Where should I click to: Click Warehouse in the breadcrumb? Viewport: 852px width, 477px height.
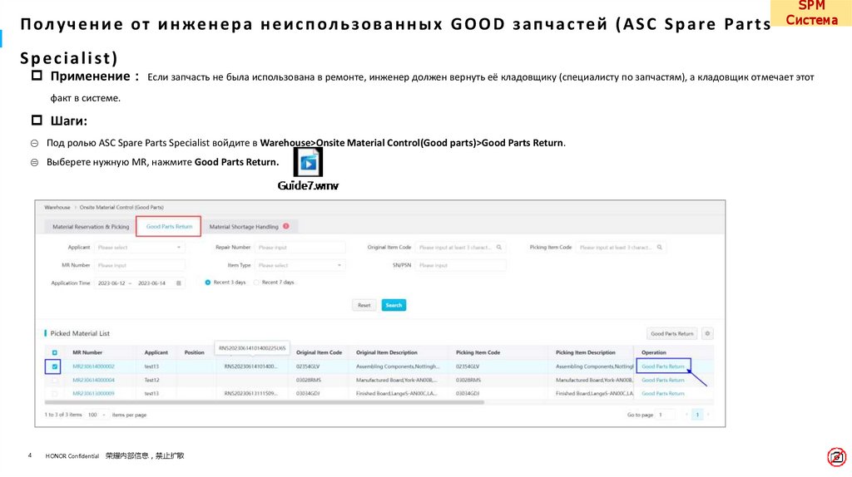click(57, 207)
